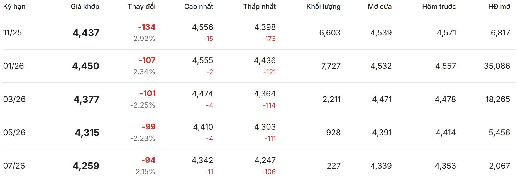
Task: Select the 7,727 volume cell
Action: click(x=331, y=66)
